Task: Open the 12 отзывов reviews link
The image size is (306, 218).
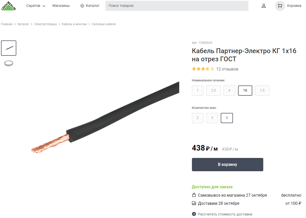Action: pyautogui.click(x=227, y=69)
